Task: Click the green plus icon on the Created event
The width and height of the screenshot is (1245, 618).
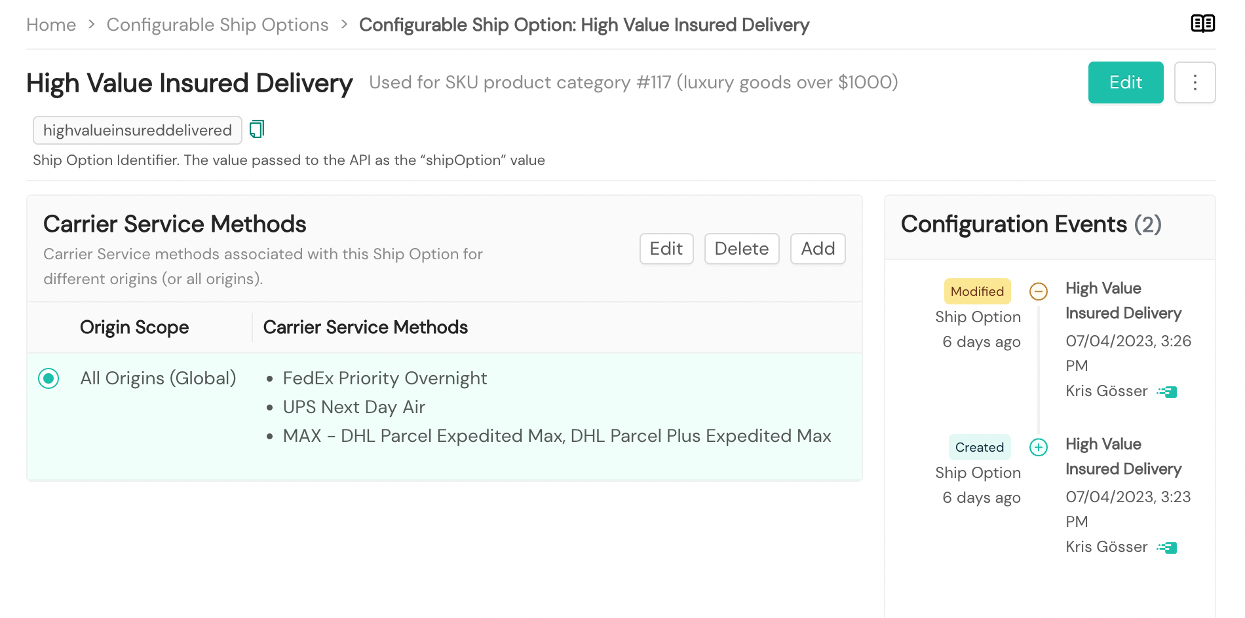Action: pyautogui.click(x=1039, y=447)
